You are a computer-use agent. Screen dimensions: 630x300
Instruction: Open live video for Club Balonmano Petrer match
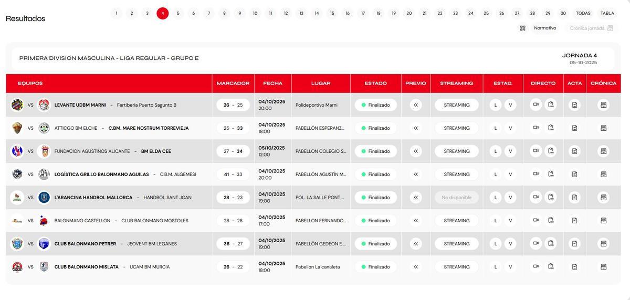[536, 244]
